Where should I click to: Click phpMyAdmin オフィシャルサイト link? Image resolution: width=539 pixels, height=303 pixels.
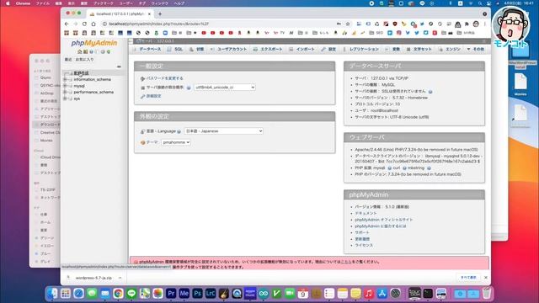pyautogui.click(x=384, y=220)
